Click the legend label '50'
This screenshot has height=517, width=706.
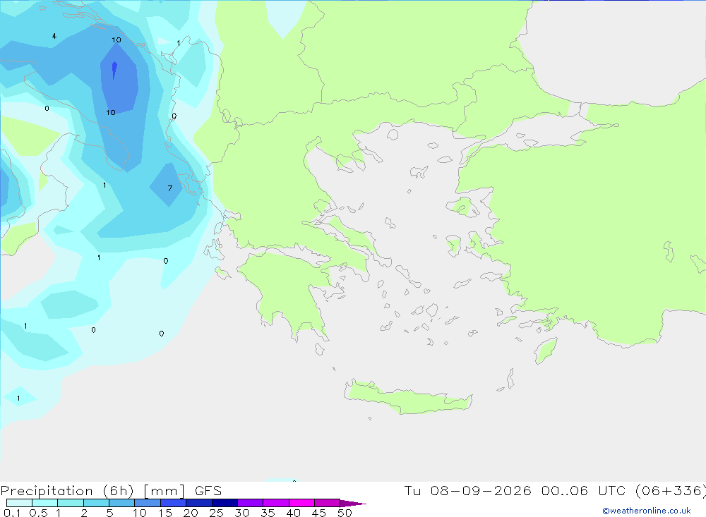[345, 513]
